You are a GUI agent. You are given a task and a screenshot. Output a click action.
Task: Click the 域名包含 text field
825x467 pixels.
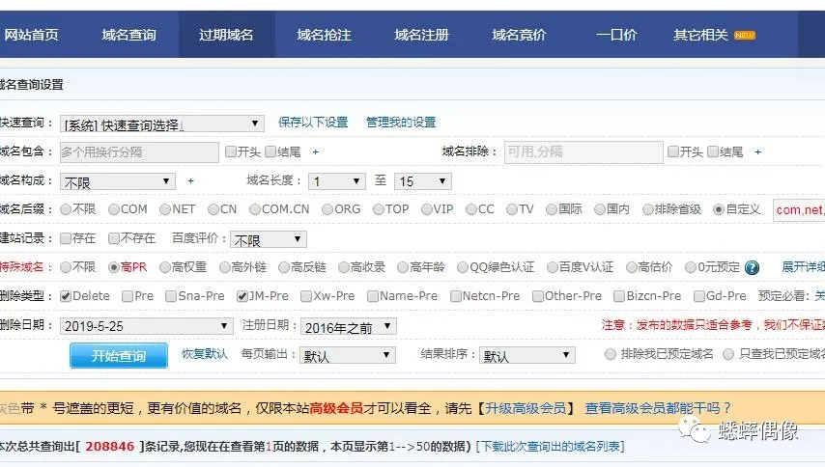click(139, 152)
